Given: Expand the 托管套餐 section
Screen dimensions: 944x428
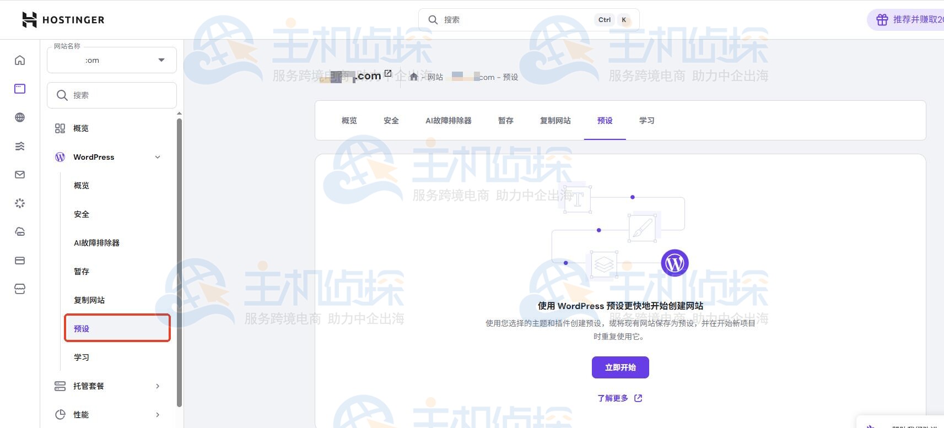Looking at the screenshot, I should coord(158,386).
